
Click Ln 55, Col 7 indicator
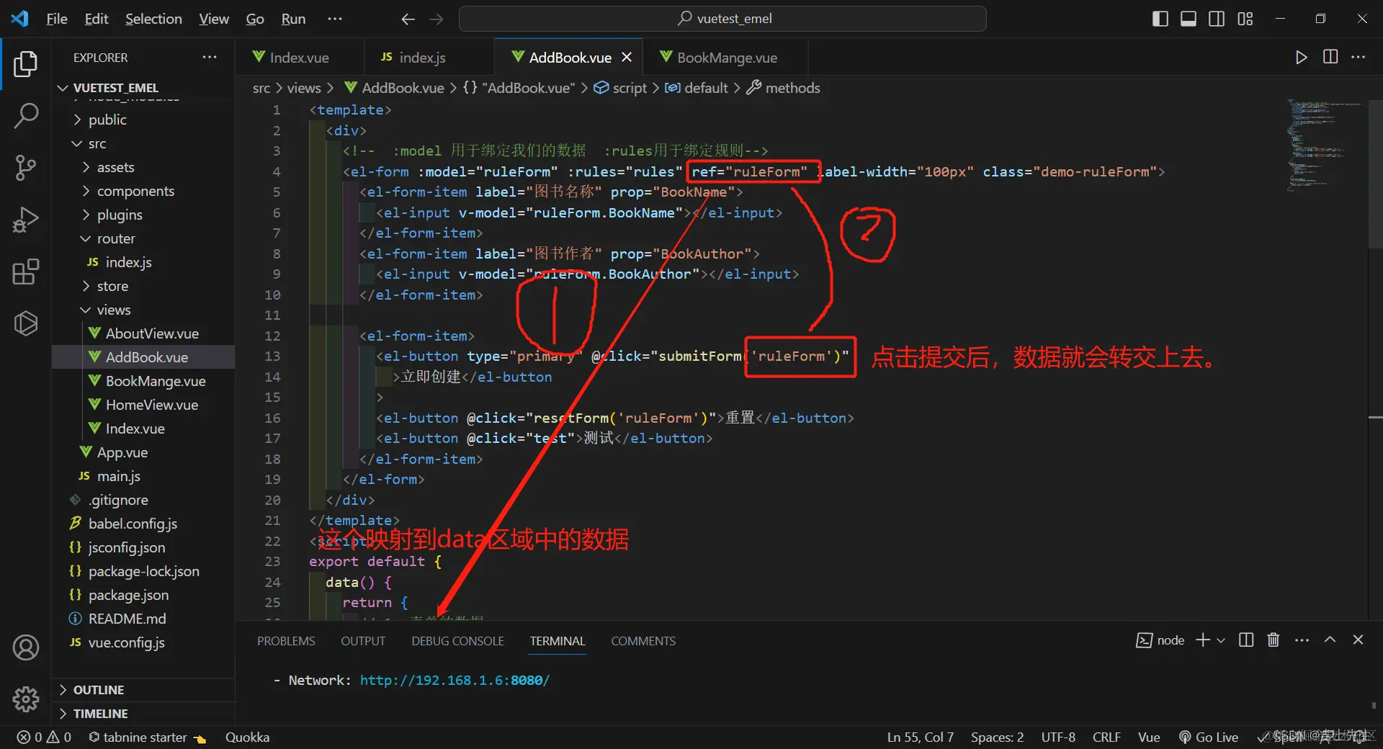pos(920,737)
